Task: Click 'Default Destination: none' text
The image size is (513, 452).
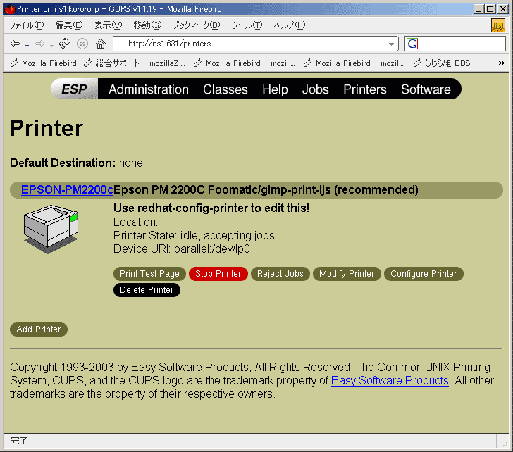Action: coord(76,163)
